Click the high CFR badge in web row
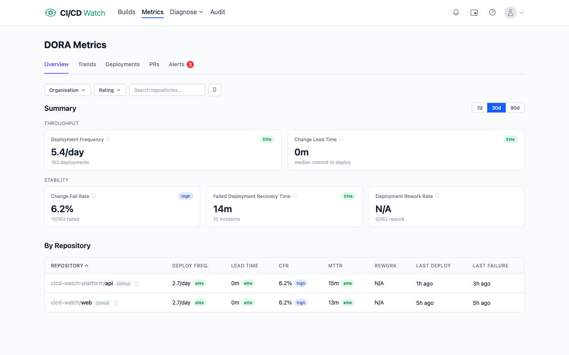The width and height of the screenshot is (569, 355). click(301, 303)
